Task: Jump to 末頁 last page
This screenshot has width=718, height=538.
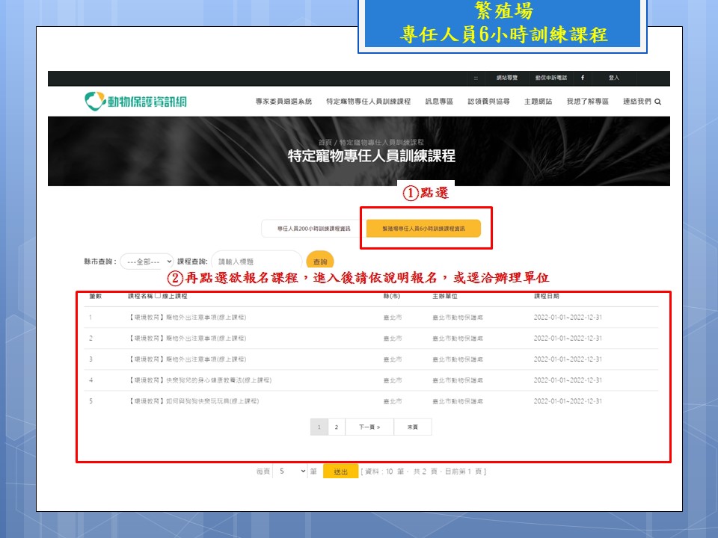Action: tap(413, 427)
